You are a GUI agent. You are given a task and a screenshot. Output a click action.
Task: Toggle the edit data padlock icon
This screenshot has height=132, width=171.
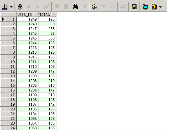(20, 7)
